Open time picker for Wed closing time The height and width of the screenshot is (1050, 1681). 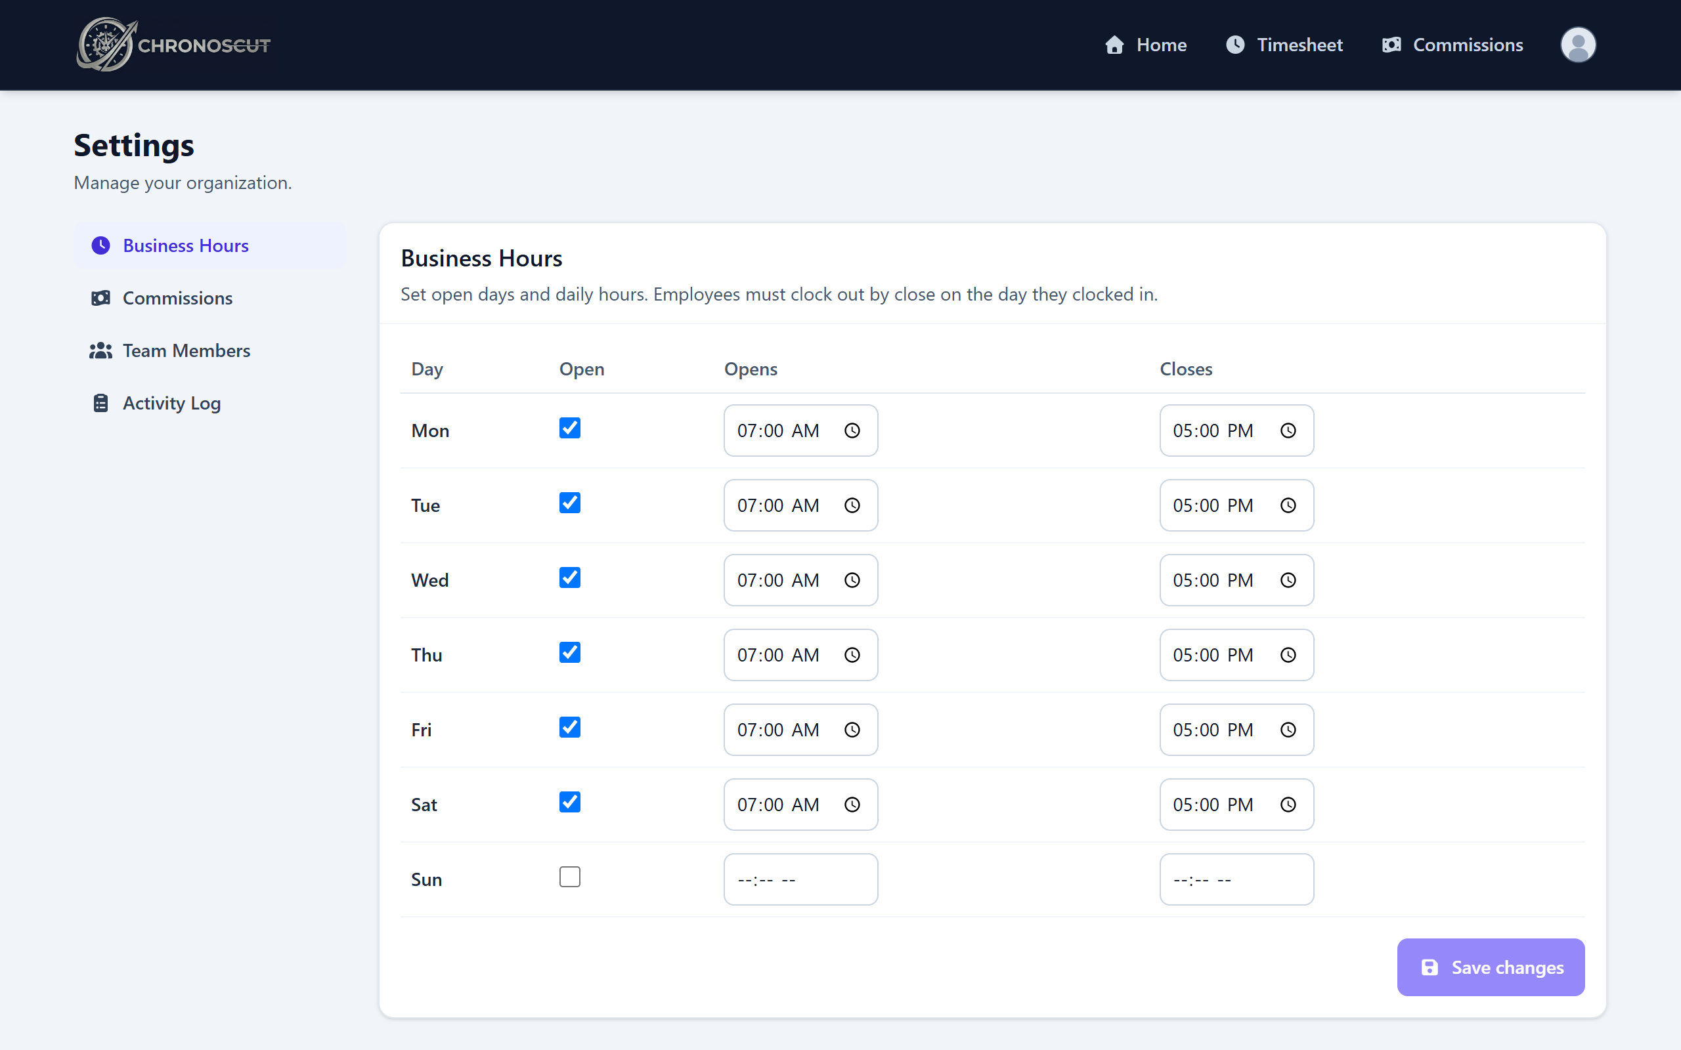(x=1288, y=581)
